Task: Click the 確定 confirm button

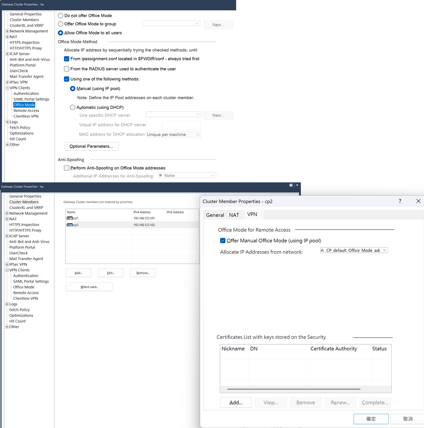Action: [371, 419]
